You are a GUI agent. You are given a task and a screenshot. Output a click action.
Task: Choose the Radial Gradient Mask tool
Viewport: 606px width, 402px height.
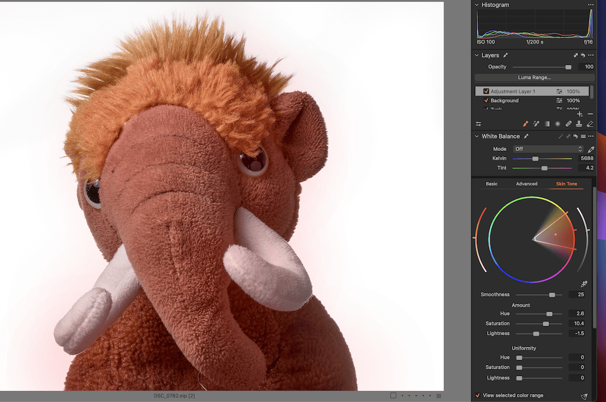558,124
